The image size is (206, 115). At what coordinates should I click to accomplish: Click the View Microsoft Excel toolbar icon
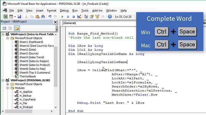[5, 17]
